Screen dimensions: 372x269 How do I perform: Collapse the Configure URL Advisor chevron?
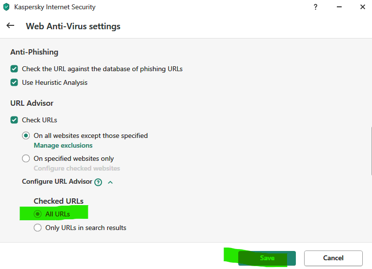tap(110, 182)
